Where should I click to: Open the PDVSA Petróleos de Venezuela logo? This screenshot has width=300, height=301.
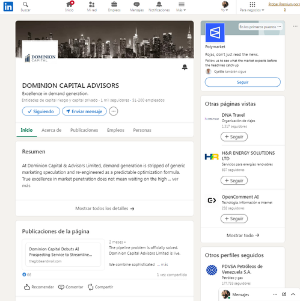pyautogui.click(x=212, y=270)
